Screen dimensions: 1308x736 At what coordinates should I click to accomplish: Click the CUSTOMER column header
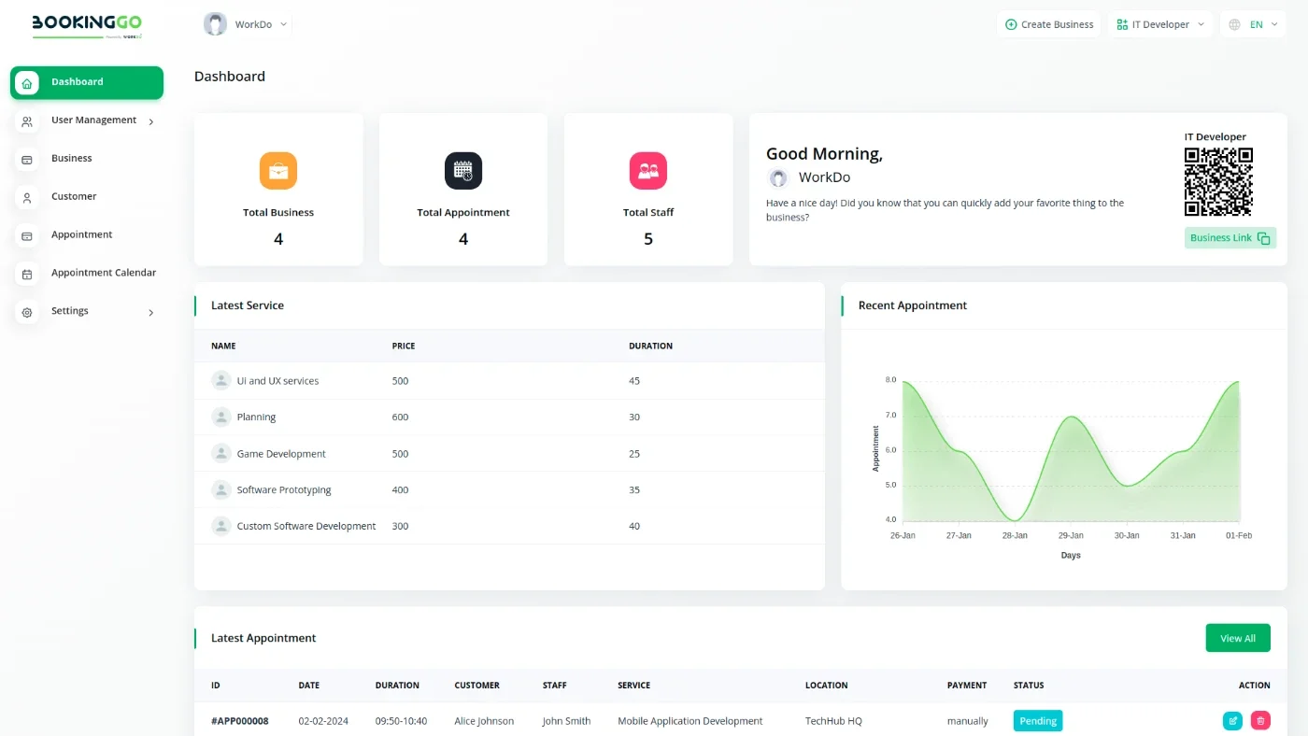click(x=476, y=686)
